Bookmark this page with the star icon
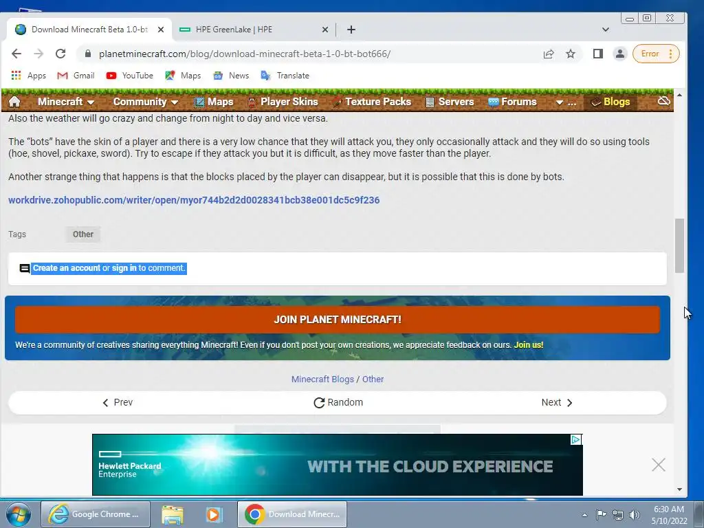Screen dimensions: 704x528 coord(570,54)
